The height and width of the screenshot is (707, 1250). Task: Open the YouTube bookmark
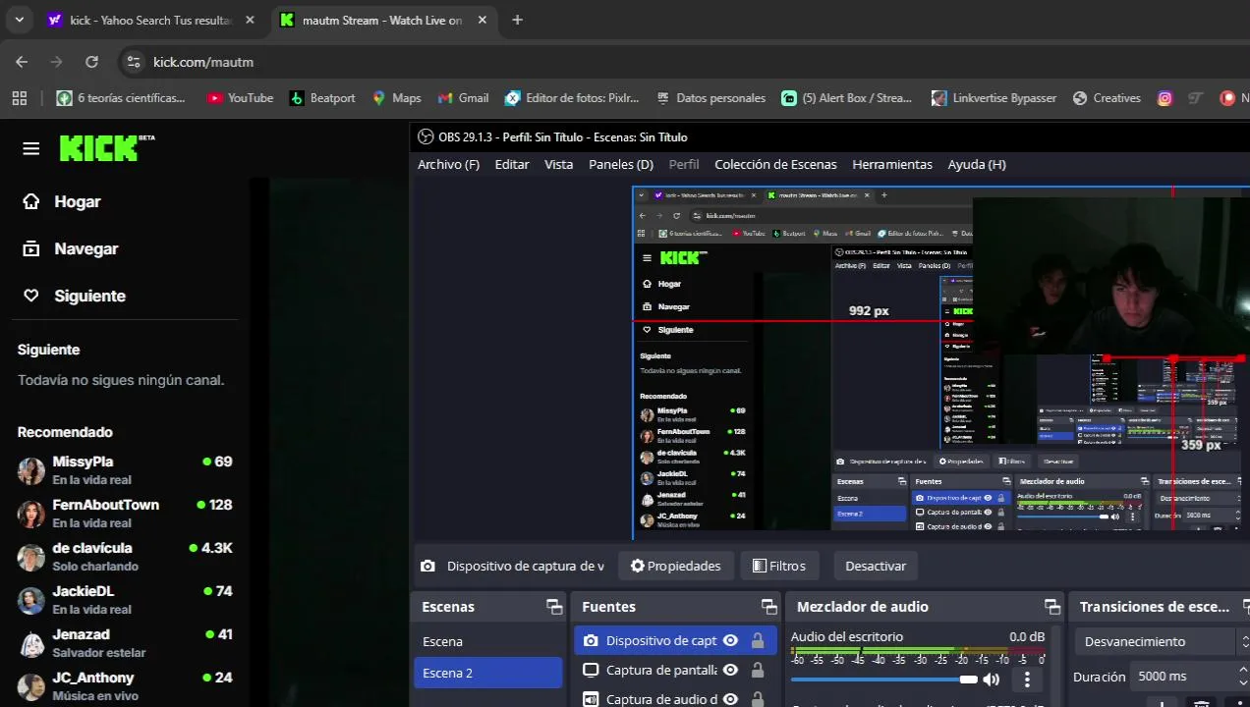240,98
